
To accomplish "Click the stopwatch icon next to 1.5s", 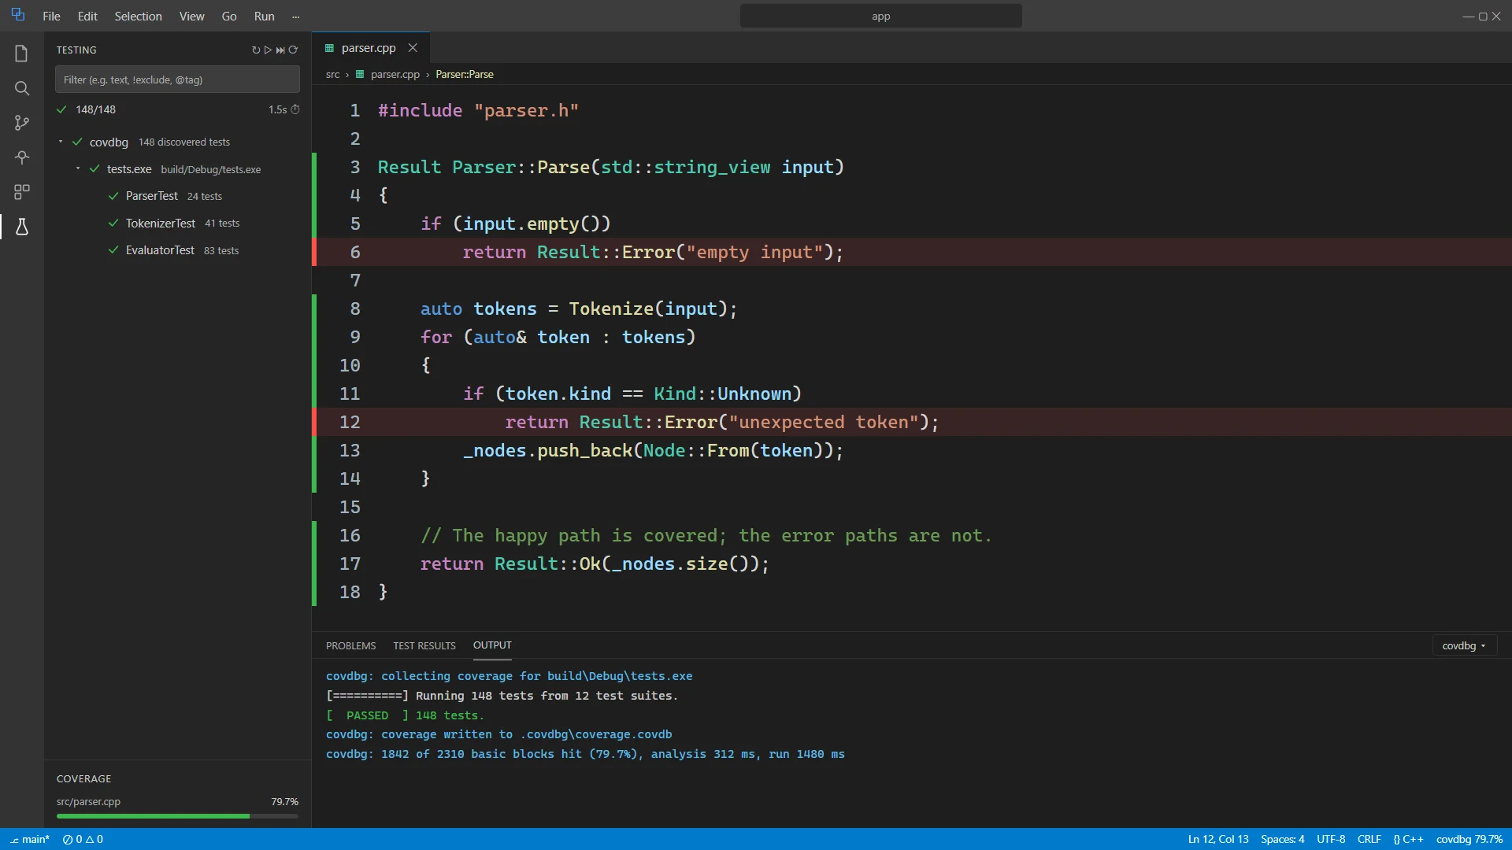I will point(295,109).
